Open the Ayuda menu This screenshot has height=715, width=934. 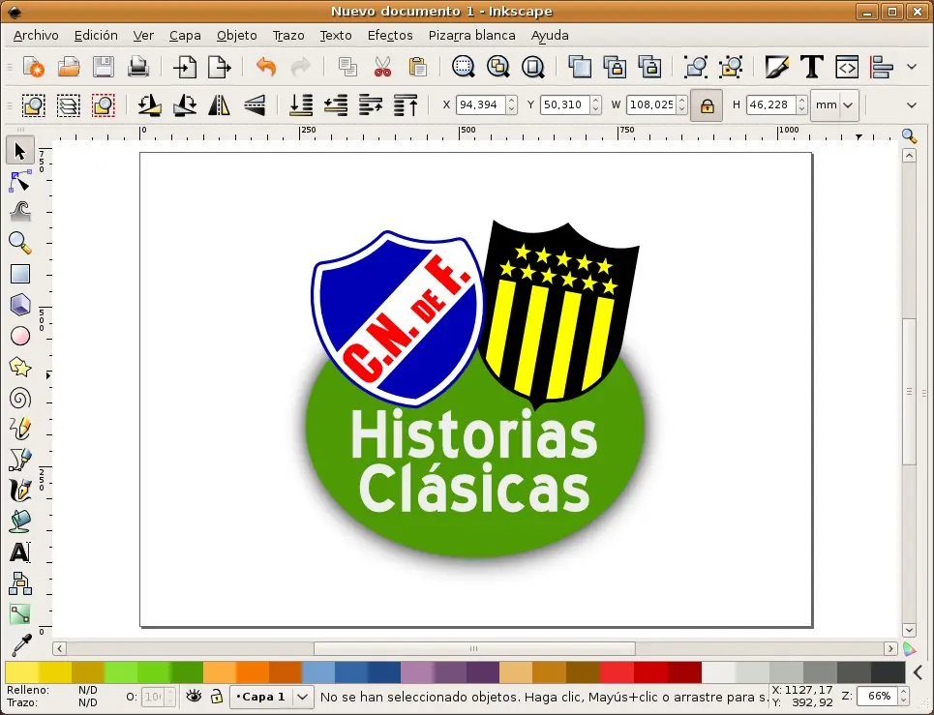(x=550, y=36)
